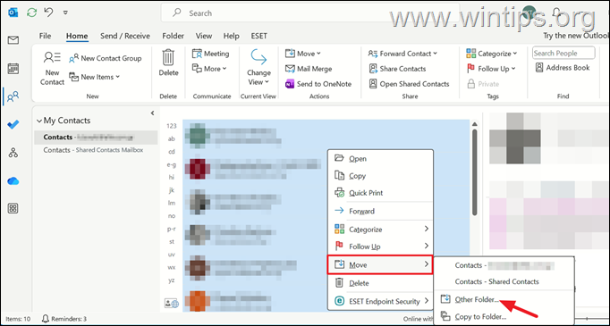Expand the ribbon Follow Up dropdown
The width and height of the screenshot is (610, 326).
[x=491, y=69]
